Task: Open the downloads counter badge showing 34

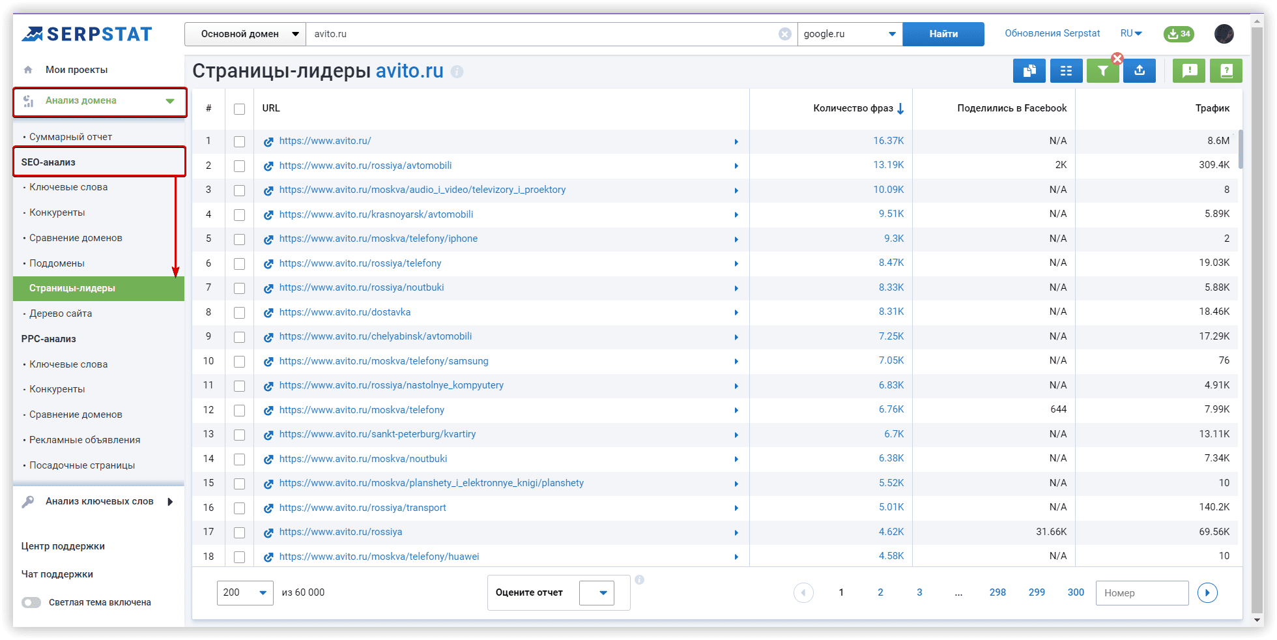Action: coord(1179,34)
